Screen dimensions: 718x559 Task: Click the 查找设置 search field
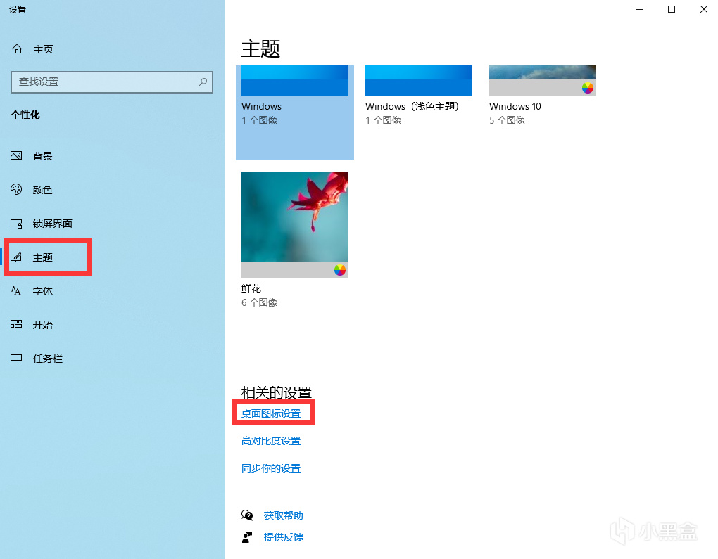[x=112, y=82]
